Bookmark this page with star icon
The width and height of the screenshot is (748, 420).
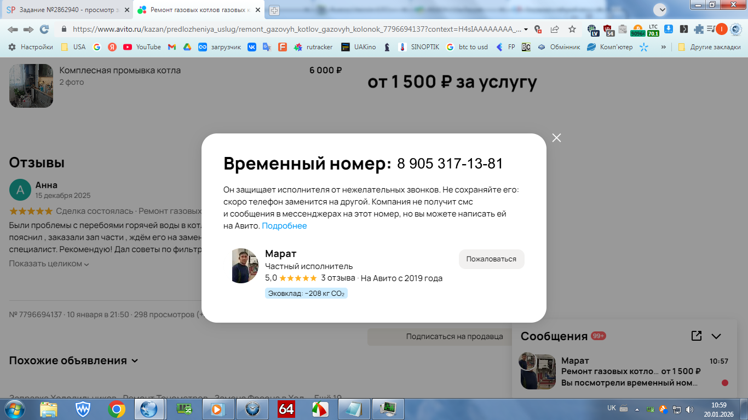[572, 29]
